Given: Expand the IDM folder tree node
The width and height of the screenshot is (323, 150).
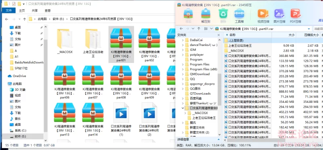Looking at the screenshot, I should pyautogui.click(x=182, y=50).
